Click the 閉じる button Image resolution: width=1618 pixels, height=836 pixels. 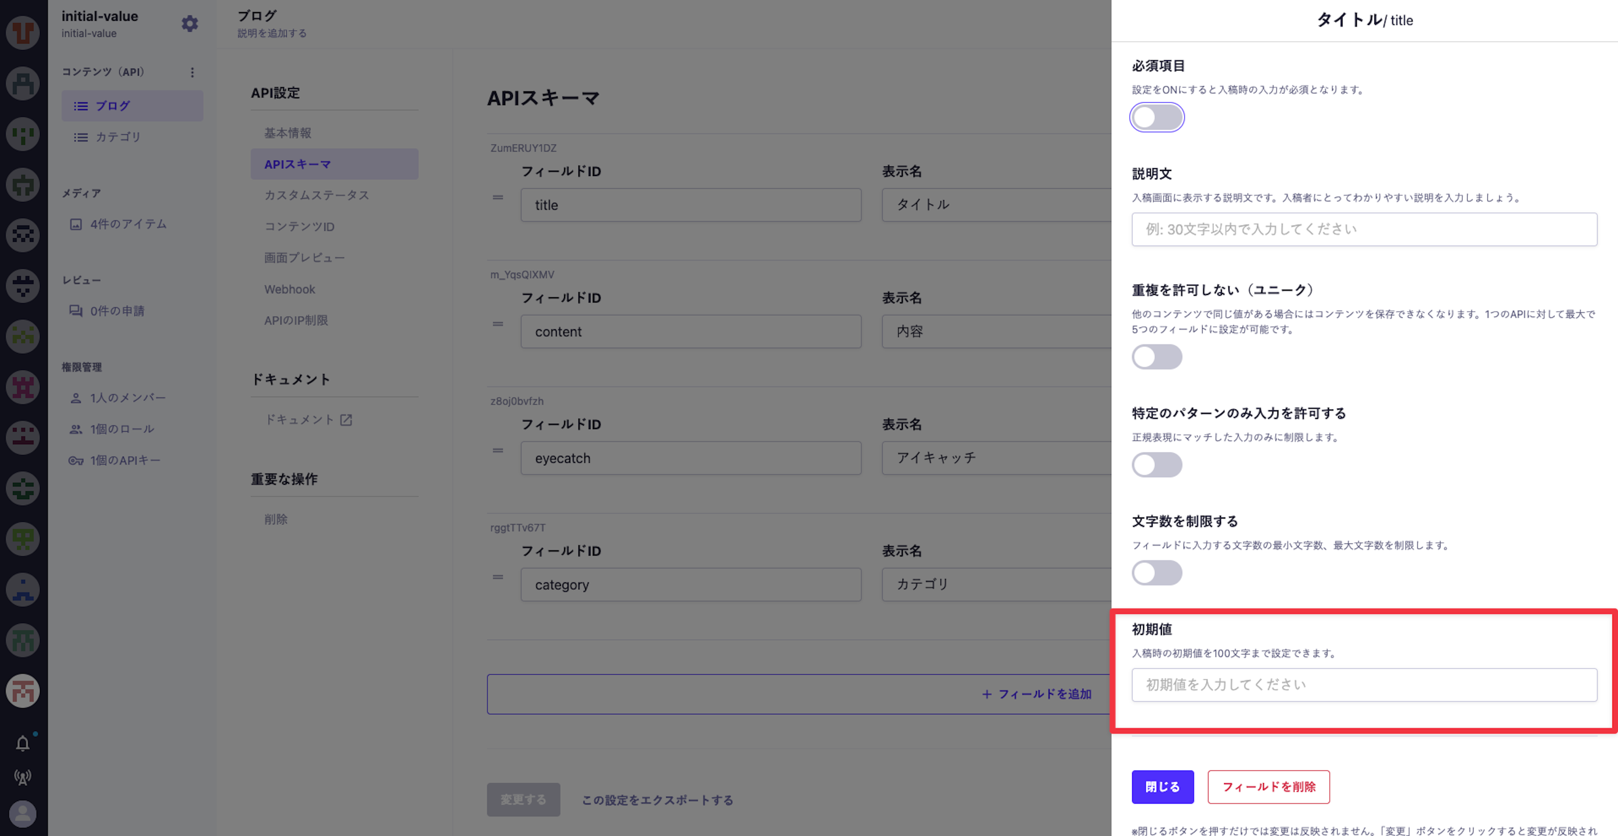[1163, 787]
